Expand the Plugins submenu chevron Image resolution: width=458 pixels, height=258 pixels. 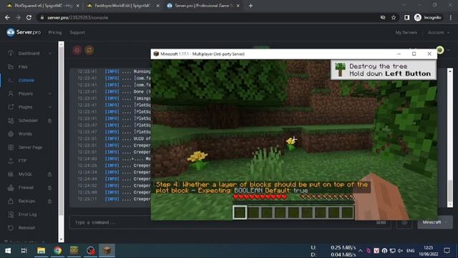pyautogui.click(x=49, y=107)
